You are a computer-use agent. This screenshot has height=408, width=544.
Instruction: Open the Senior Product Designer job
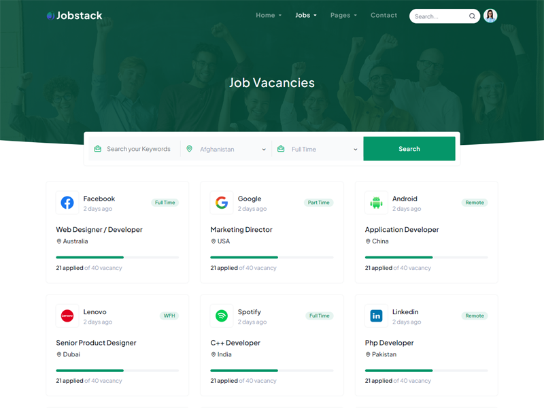click(x=96, y=343)
